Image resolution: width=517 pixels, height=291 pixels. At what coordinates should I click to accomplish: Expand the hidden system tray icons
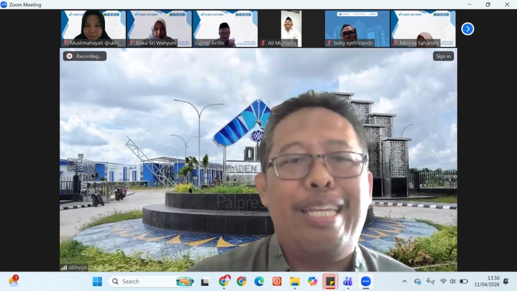(x=404, y=281)
